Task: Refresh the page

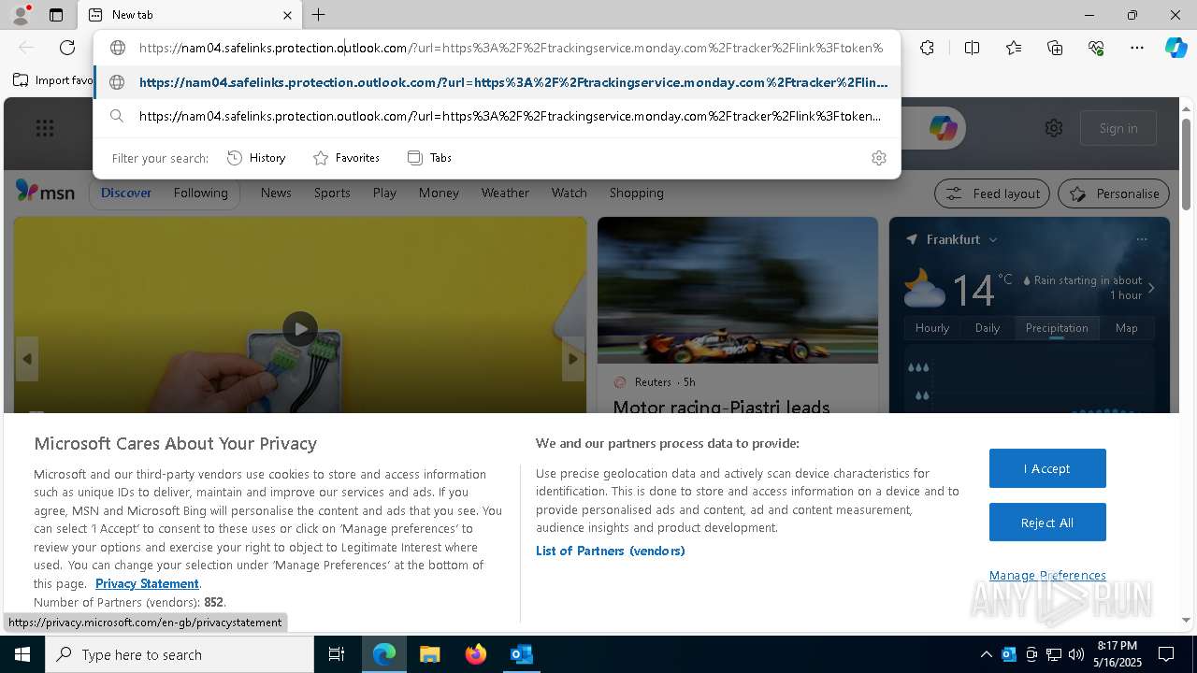Action: (67, 48)
